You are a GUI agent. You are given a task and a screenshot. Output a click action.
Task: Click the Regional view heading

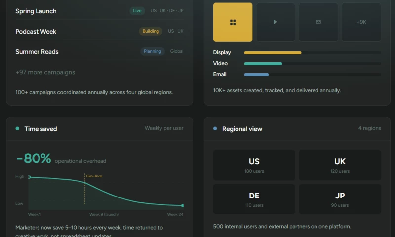point(242,129)
